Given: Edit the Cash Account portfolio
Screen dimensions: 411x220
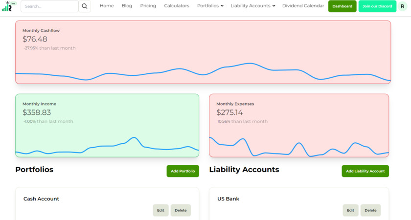Looking at the screenshot, I should [160, 210].
